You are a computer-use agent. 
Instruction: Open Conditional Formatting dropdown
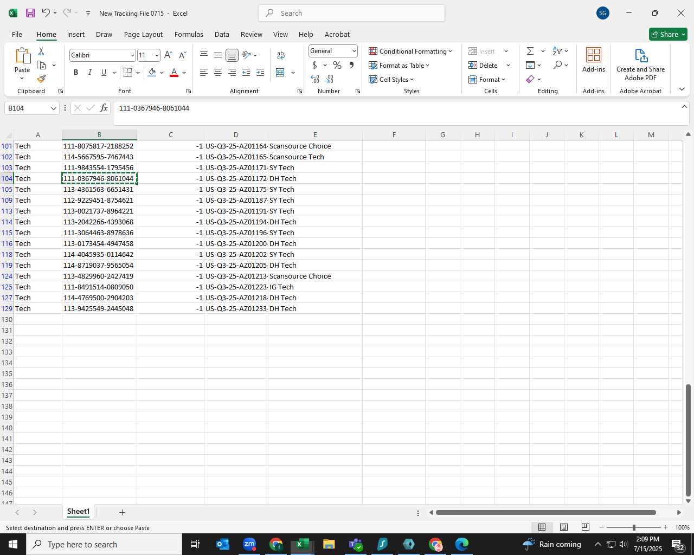410,51
